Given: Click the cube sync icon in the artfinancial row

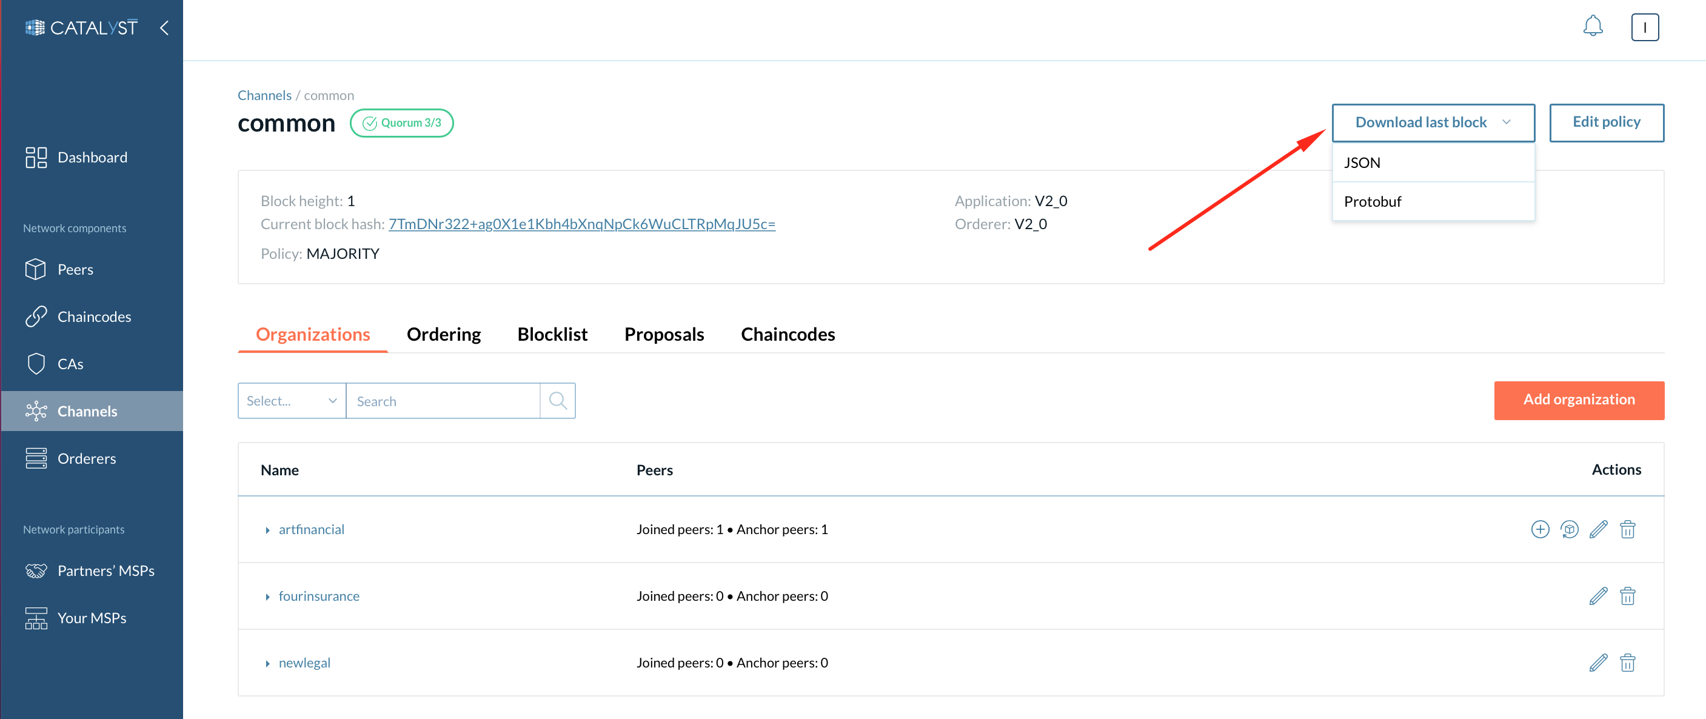Looking at the screenshot, I should [1570, 529].
